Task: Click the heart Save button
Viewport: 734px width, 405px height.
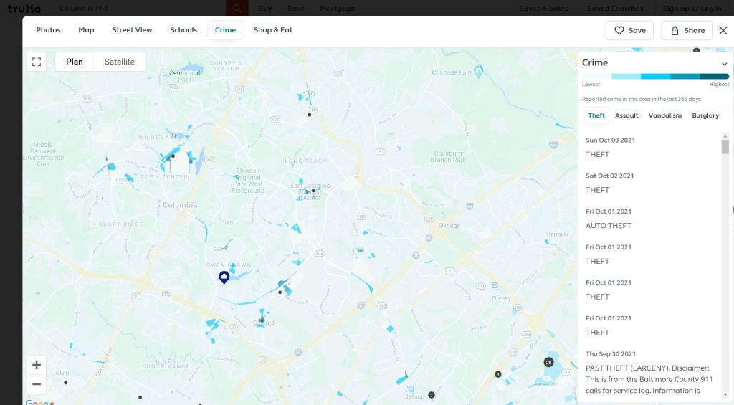Action: 629,30
